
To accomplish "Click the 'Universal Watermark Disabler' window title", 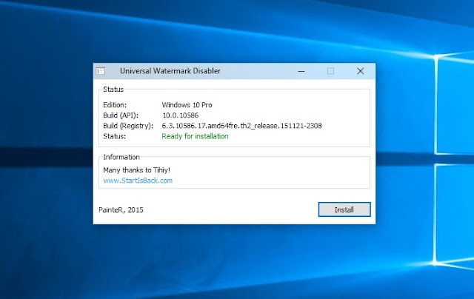I will 170,71.
